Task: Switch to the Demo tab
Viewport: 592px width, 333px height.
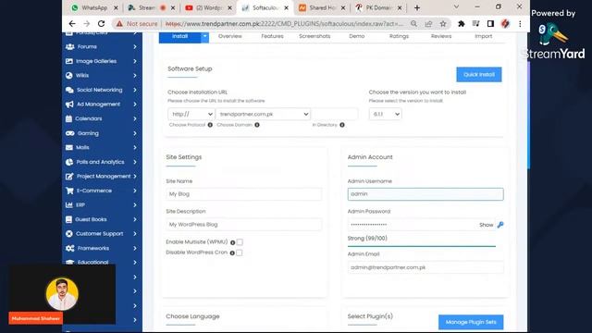Action: pos(357,36)
